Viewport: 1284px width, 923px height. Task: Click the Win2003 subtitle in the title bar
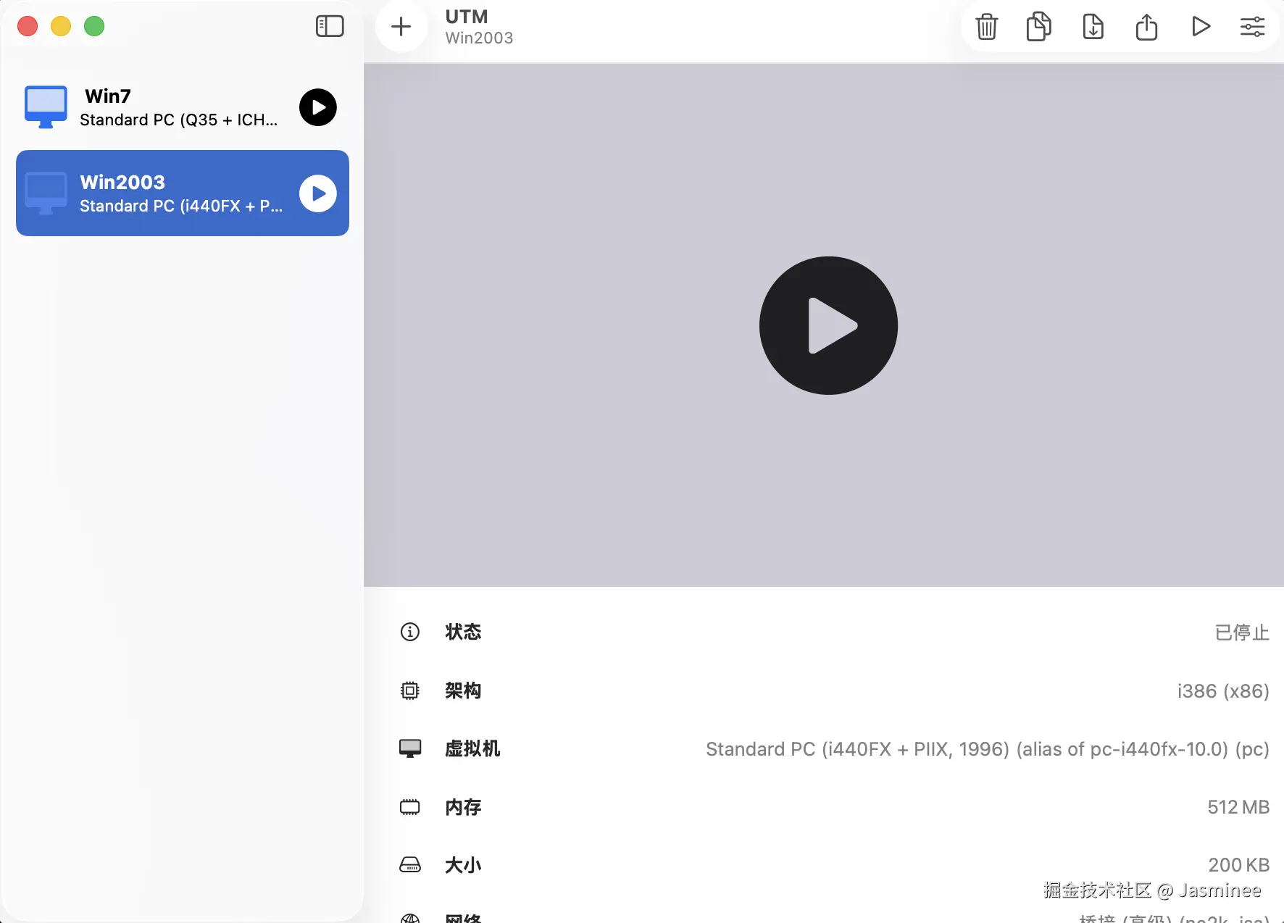(479, 38)
